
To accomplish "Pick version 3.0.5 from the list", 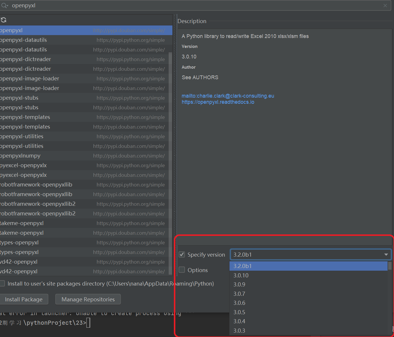I will [309, 312].
